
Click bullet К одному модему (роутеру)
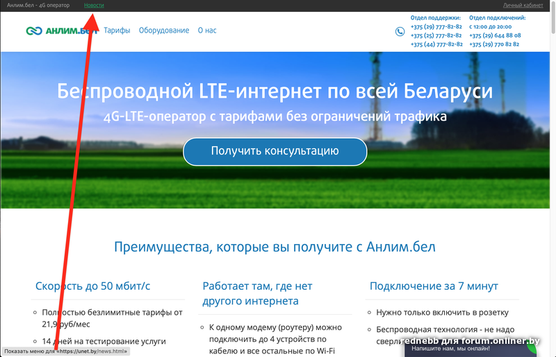click(275, 339)
